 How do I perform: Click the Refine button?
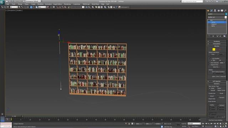tap(212, 105)
